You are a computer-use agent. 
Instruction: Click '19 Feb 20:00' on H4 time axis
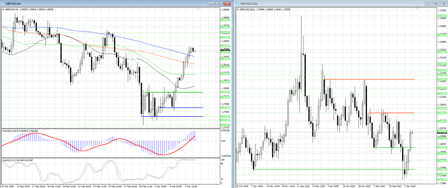(x=70, y=186)
